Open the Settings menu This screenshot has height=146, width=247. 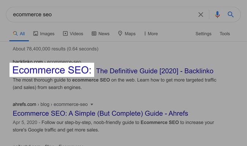coord(203,34)
